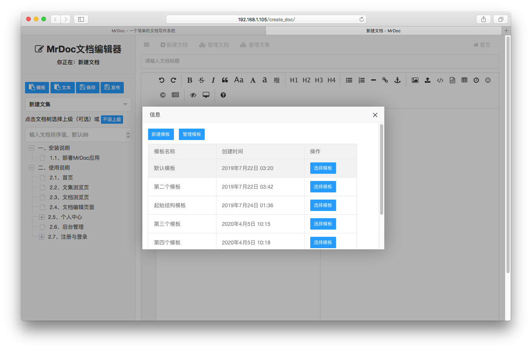Toggle the sidebar with the hamburger icon

pyautogui.click(x=147, y=45)
